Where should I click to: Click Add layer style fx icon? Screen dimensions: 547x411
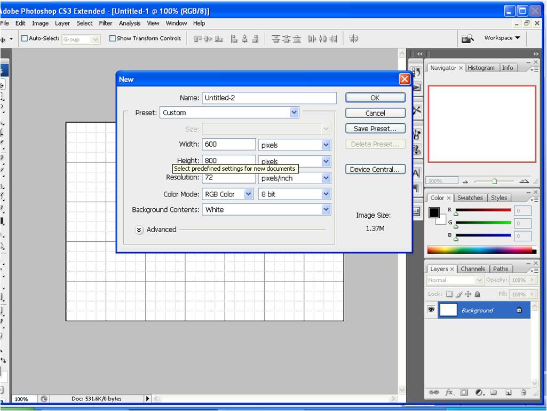[x=449, y=392]
